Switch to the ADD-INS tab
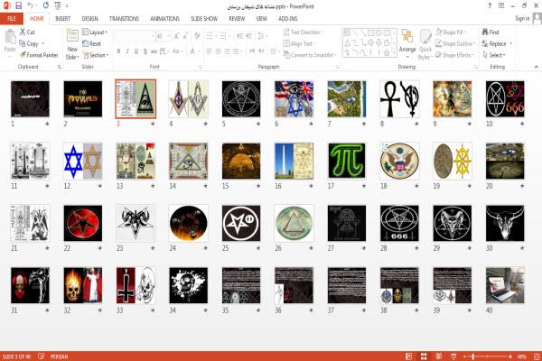 point(288,19)
